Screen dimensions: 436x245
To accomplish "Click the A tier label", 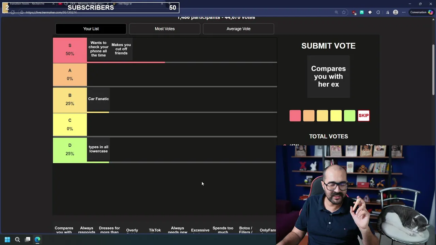I will [x=70, y=75].
